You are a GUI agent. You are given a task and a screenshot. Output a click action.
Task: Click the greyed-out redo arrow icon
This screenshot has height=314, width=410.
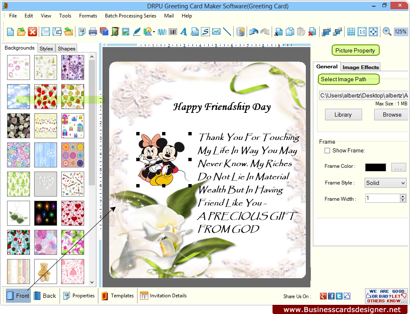click(265, 32)
